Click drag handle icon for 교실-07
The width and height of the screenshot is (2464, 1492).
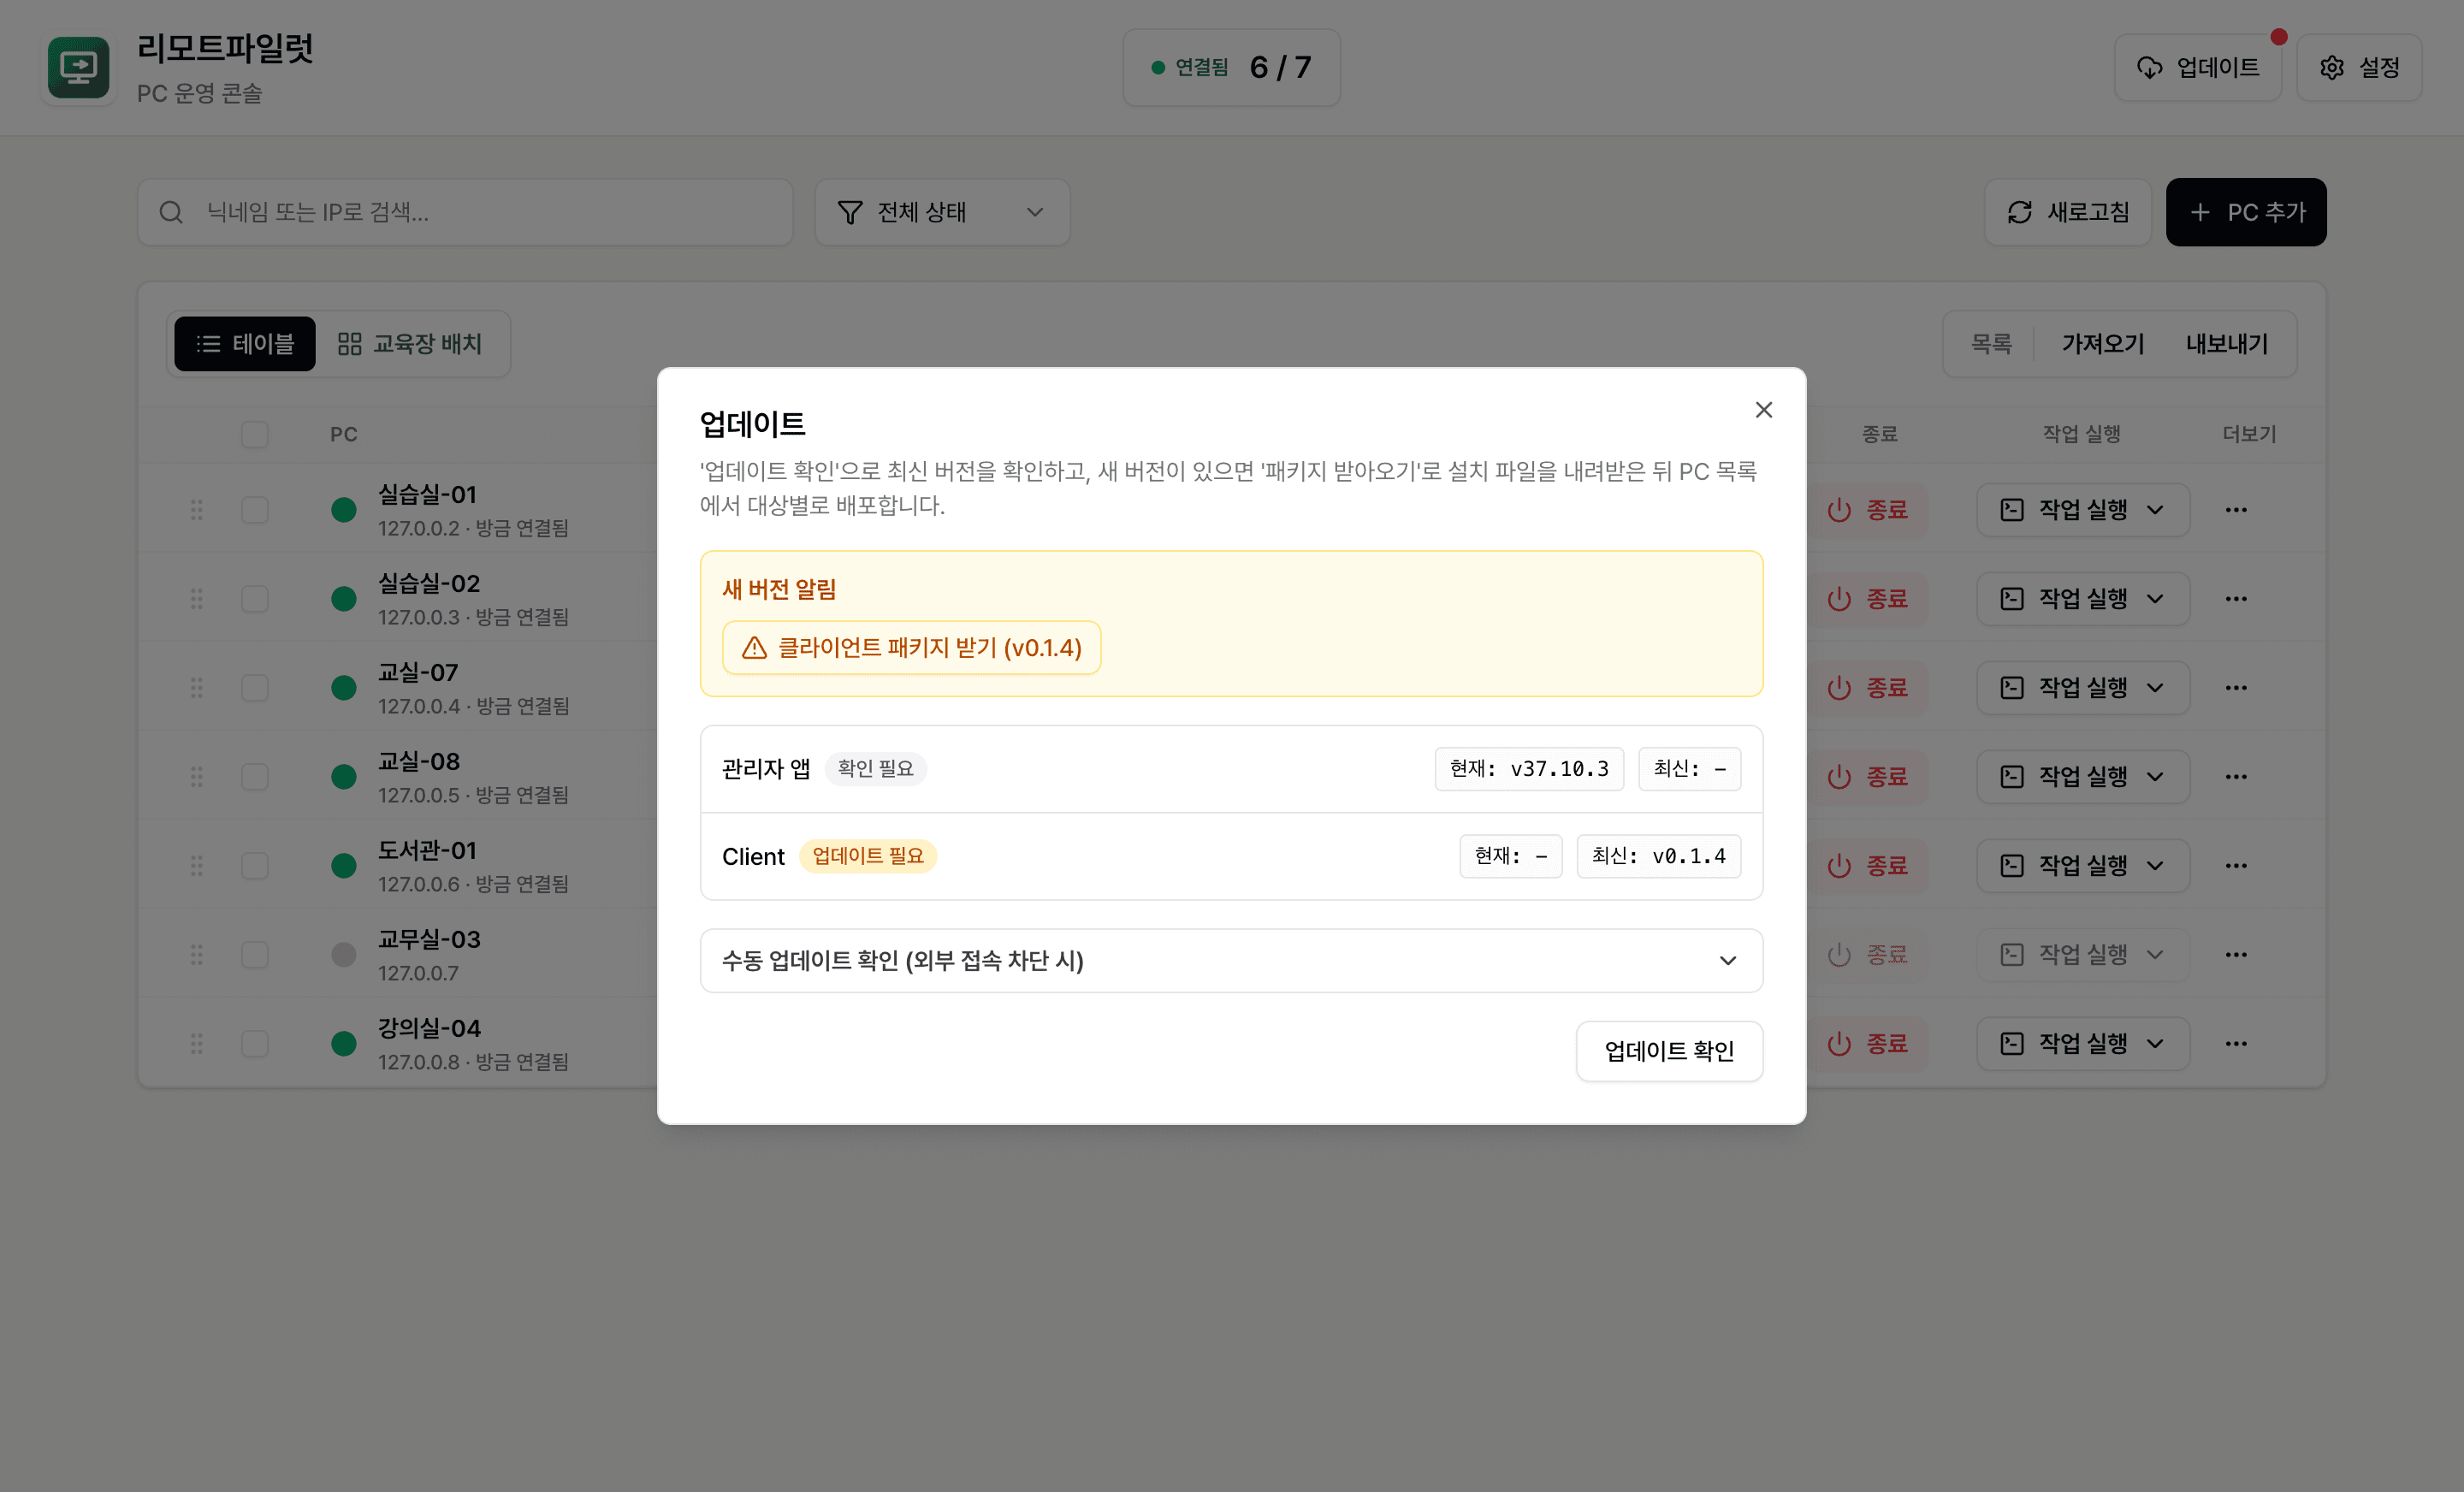[x=197, y=688]
